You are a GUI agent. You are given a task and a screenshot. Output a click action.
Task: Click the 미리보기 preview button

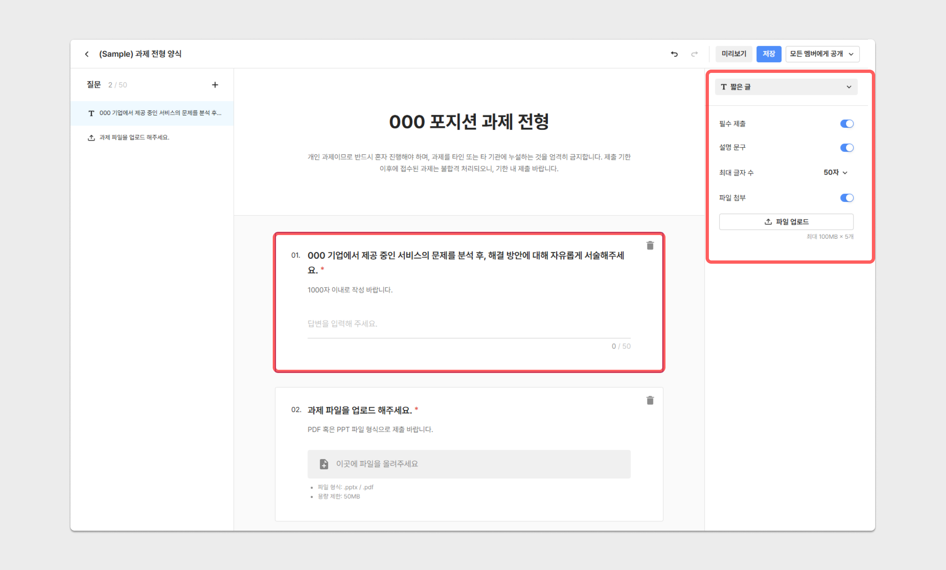[733, 54]
